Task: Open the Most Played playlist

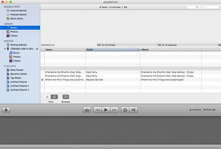Action: point(17,70)
